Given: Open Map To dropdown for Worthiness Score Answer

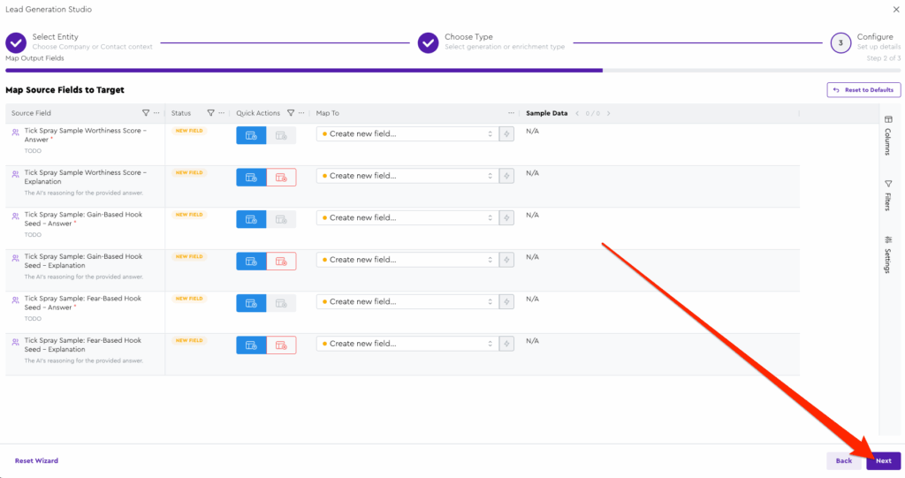Looking at the screenshot, I should [407, 134].
